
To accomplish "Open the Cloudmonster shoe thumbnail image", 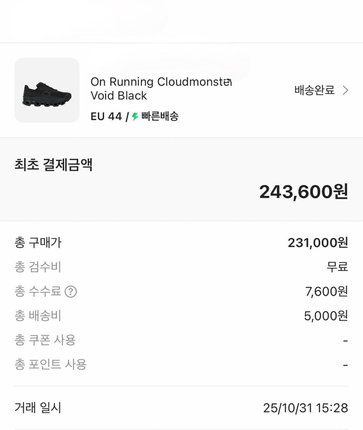I will [x=47, y=90].
